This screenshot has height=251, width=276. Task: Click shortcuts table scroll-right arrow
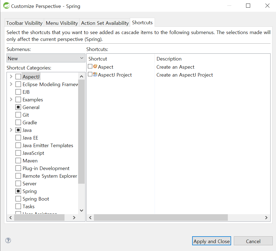coord(266,217)
